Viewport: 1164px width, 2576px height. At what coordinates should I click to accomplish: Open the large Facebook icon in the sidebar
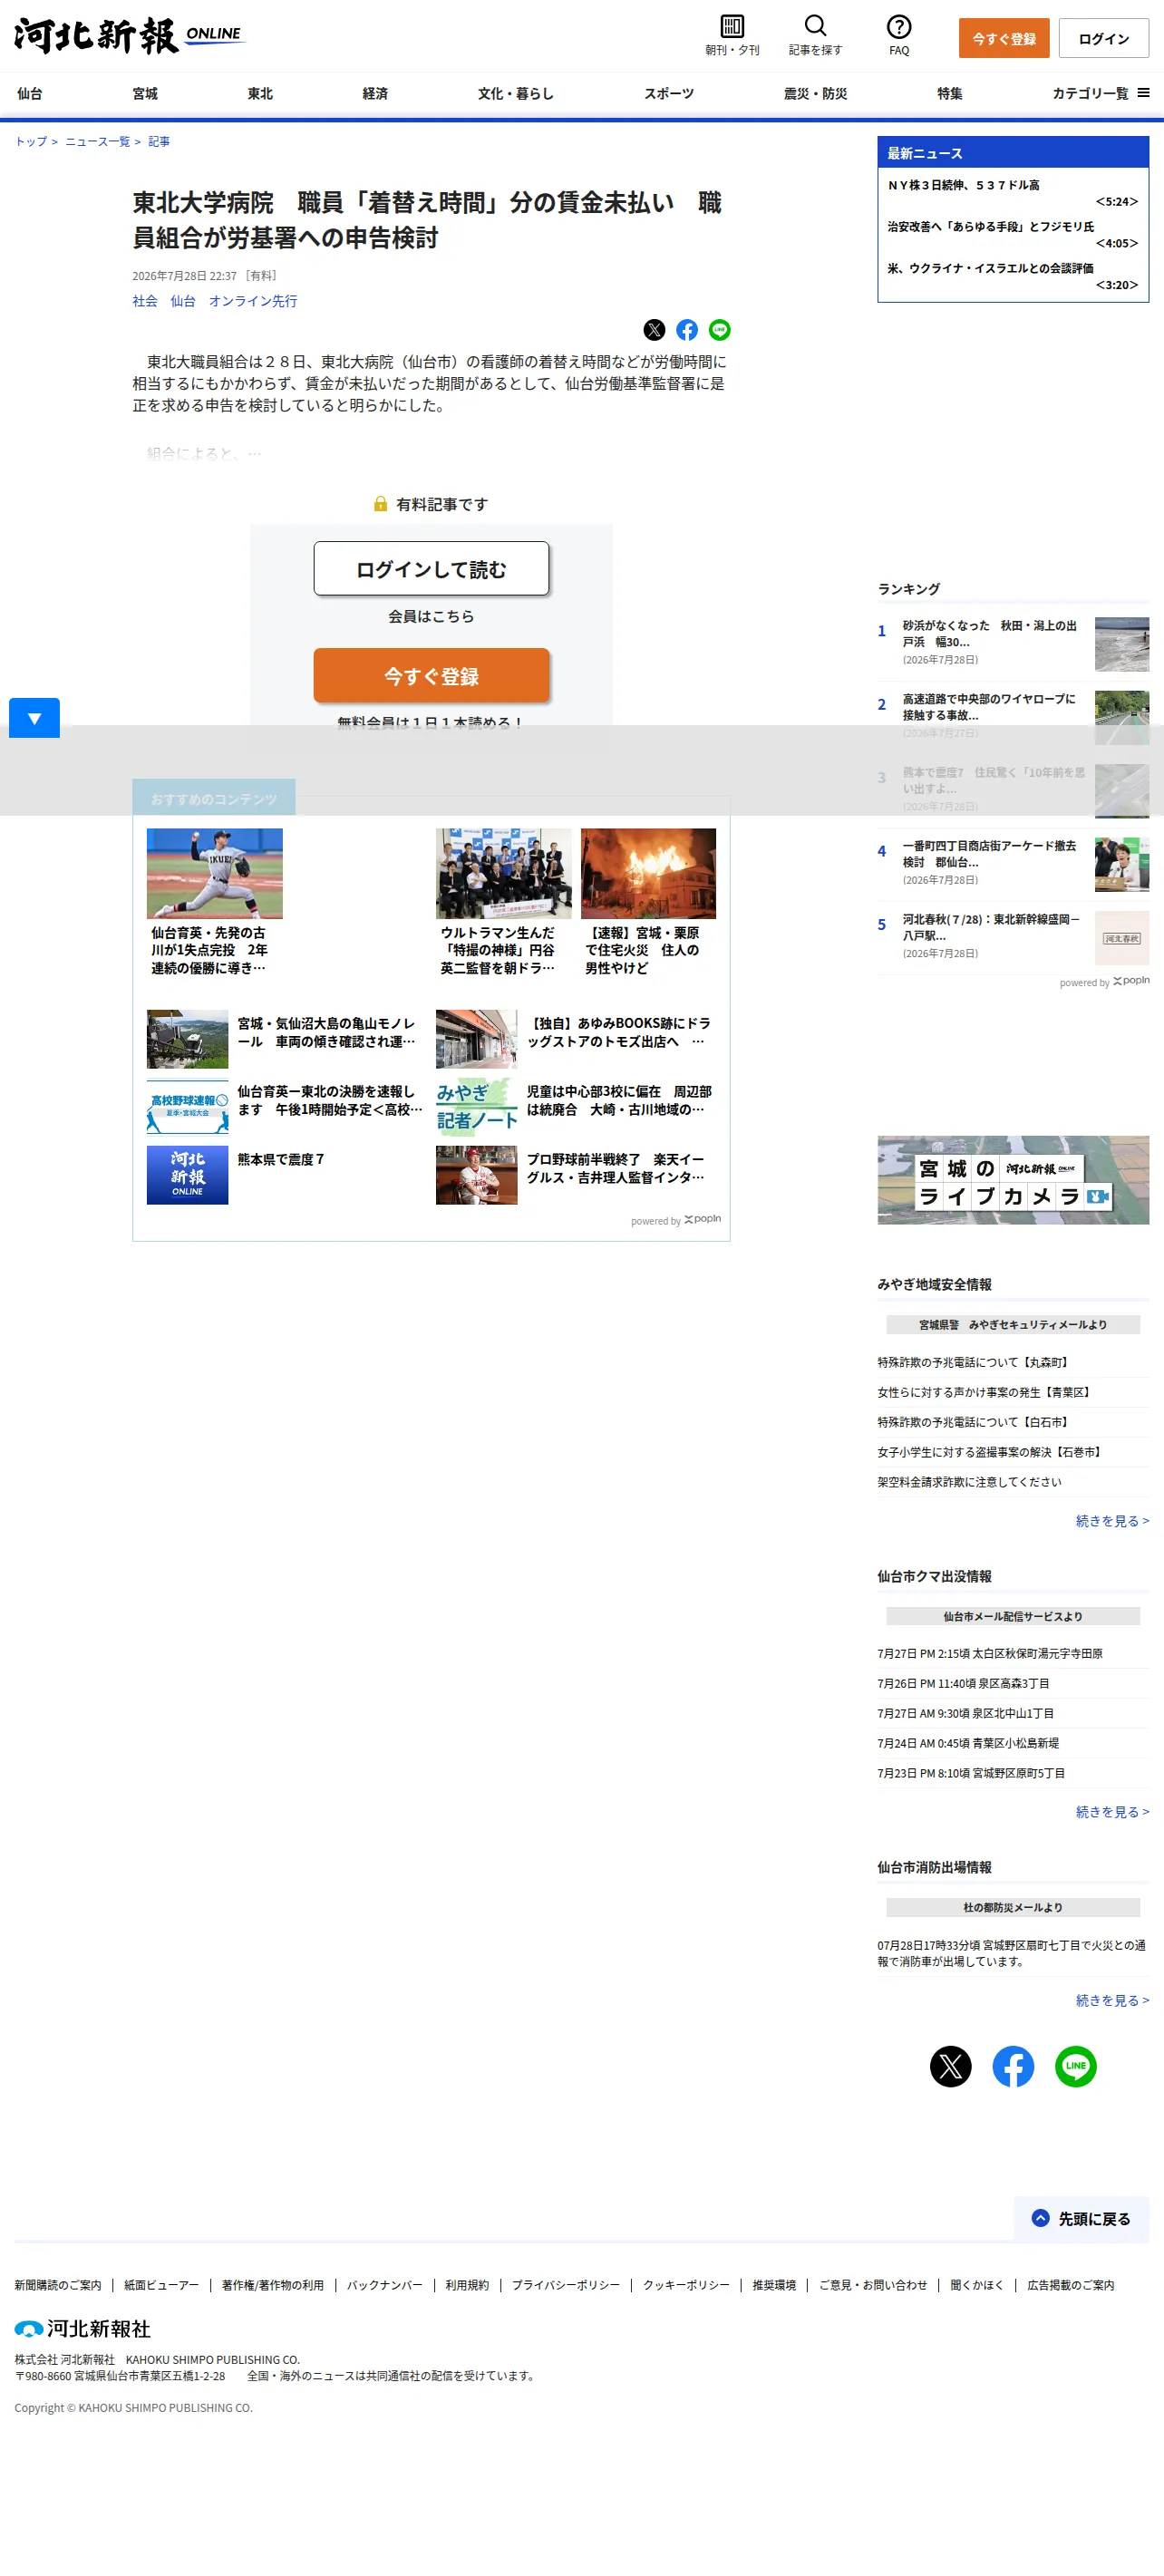pos(1013,2066)
